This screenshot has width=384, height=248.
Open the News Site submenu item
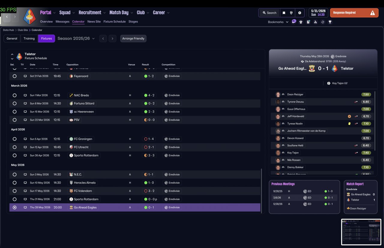click(x=94, y=22)
